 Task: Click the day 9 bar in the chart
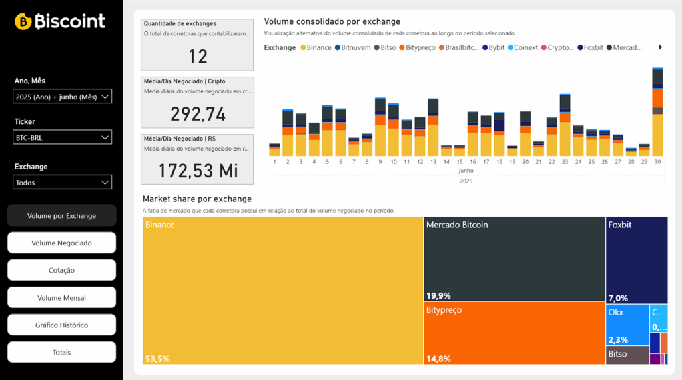[x=380, y=127]
